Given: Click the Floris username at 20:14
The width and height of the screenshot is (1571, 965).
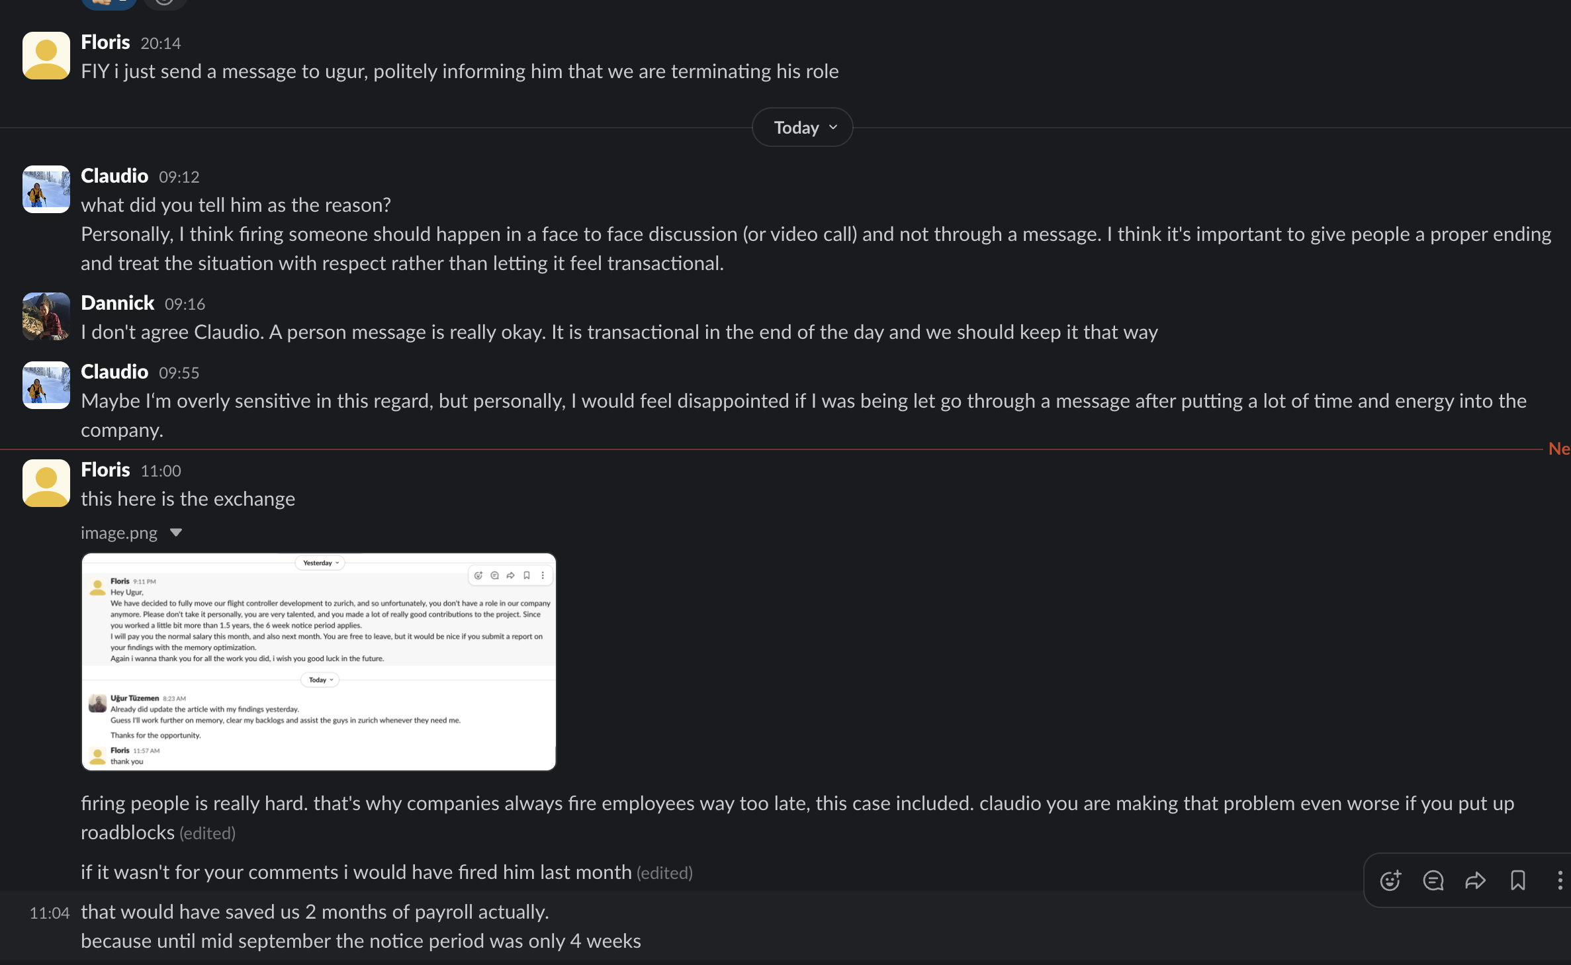Looking at the screenshot, I should (x=105, y=42).
